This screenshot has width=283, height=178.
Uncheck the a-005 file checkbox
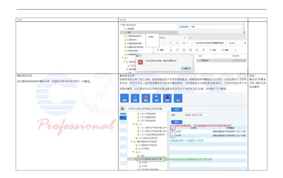pyautogui.click(x=172, y=132)
